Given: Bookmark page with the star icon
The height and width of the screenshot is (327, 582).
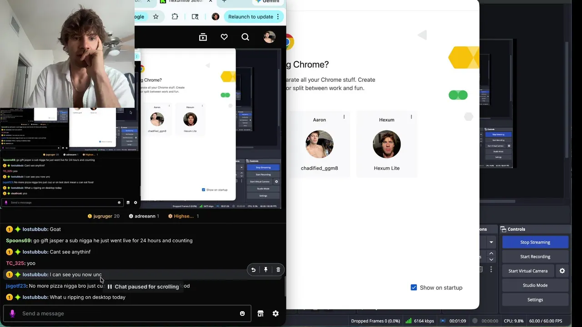Looking at the screenshot, I should click(x=156, y=17).
